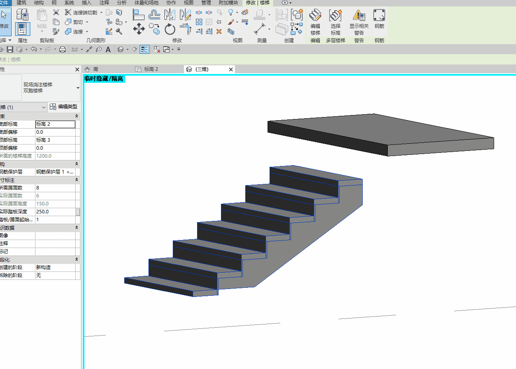Open the Switch Windows dropdown arrow
The height and width of the screenshot is (369, 516).
(172, 49)
